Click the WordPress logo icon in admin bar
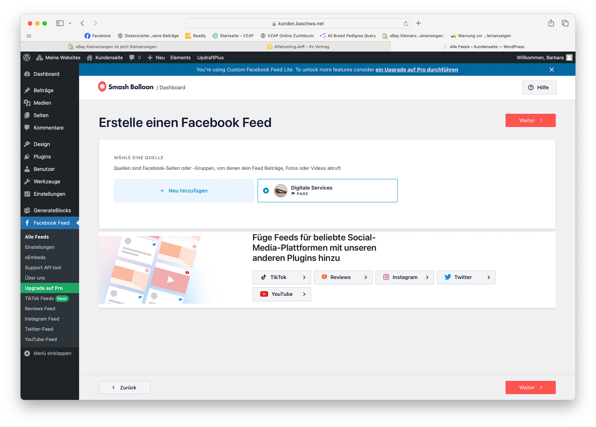The height and width of the screenshot is (427, 596). [x=27, y=57]
